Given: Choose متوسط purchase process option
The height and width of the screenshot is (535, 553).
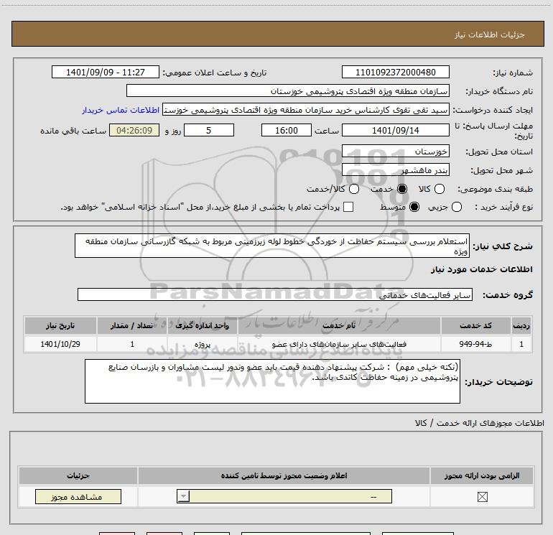Looking at the screenshot, I should (x=414, y=207).
